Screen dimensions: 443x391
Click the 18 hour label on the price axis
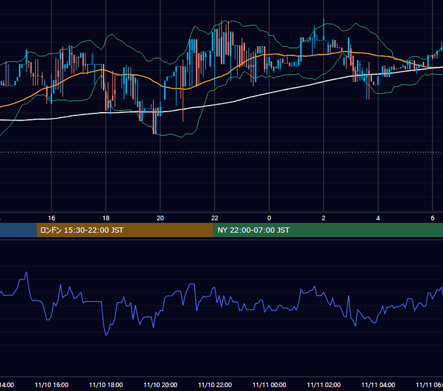pos(106,218)
